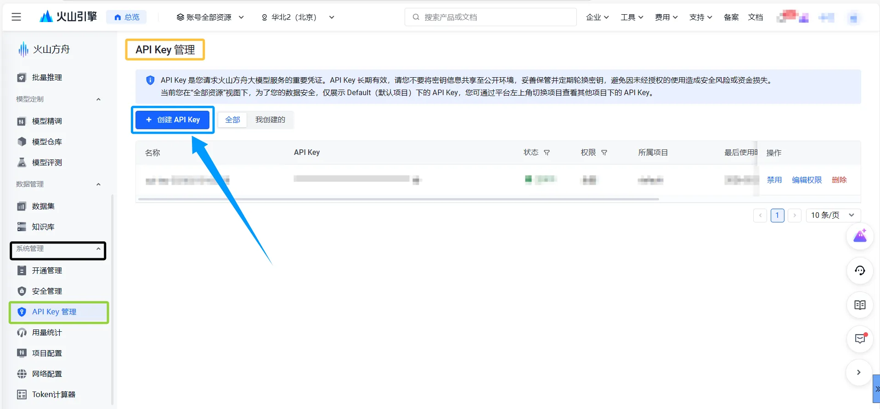
Task: Open the 工具 menu
Action: [632, 17]
